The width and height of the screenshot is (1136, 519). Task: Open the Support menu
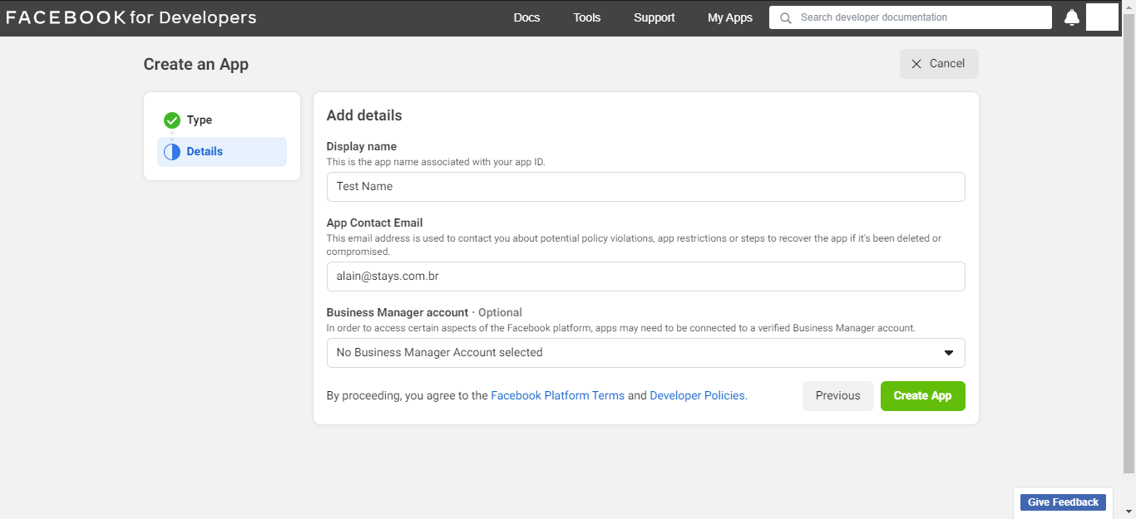click(x=654, y=17)
